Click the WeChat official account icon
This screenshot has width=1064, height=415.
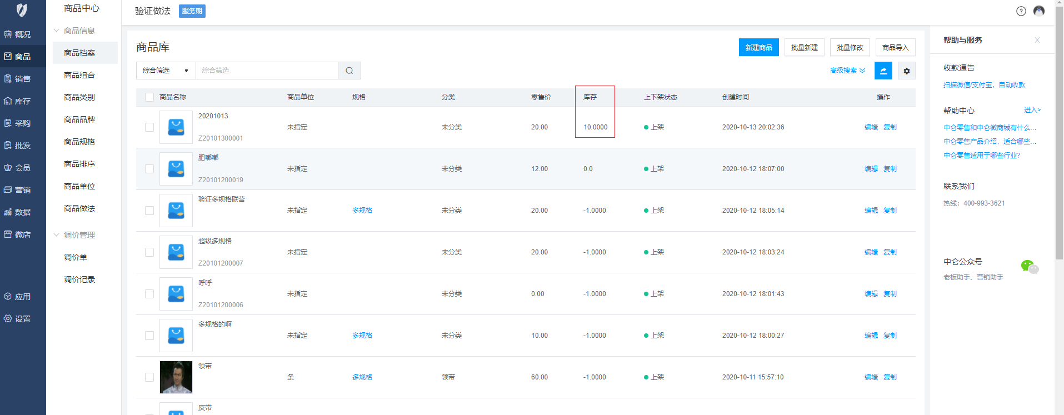(1029, 267)
